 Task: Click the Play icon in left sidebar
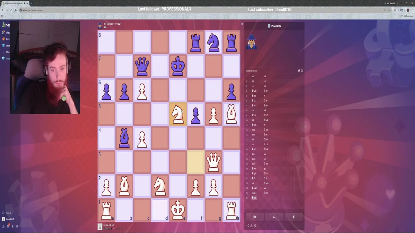(4, 32)
